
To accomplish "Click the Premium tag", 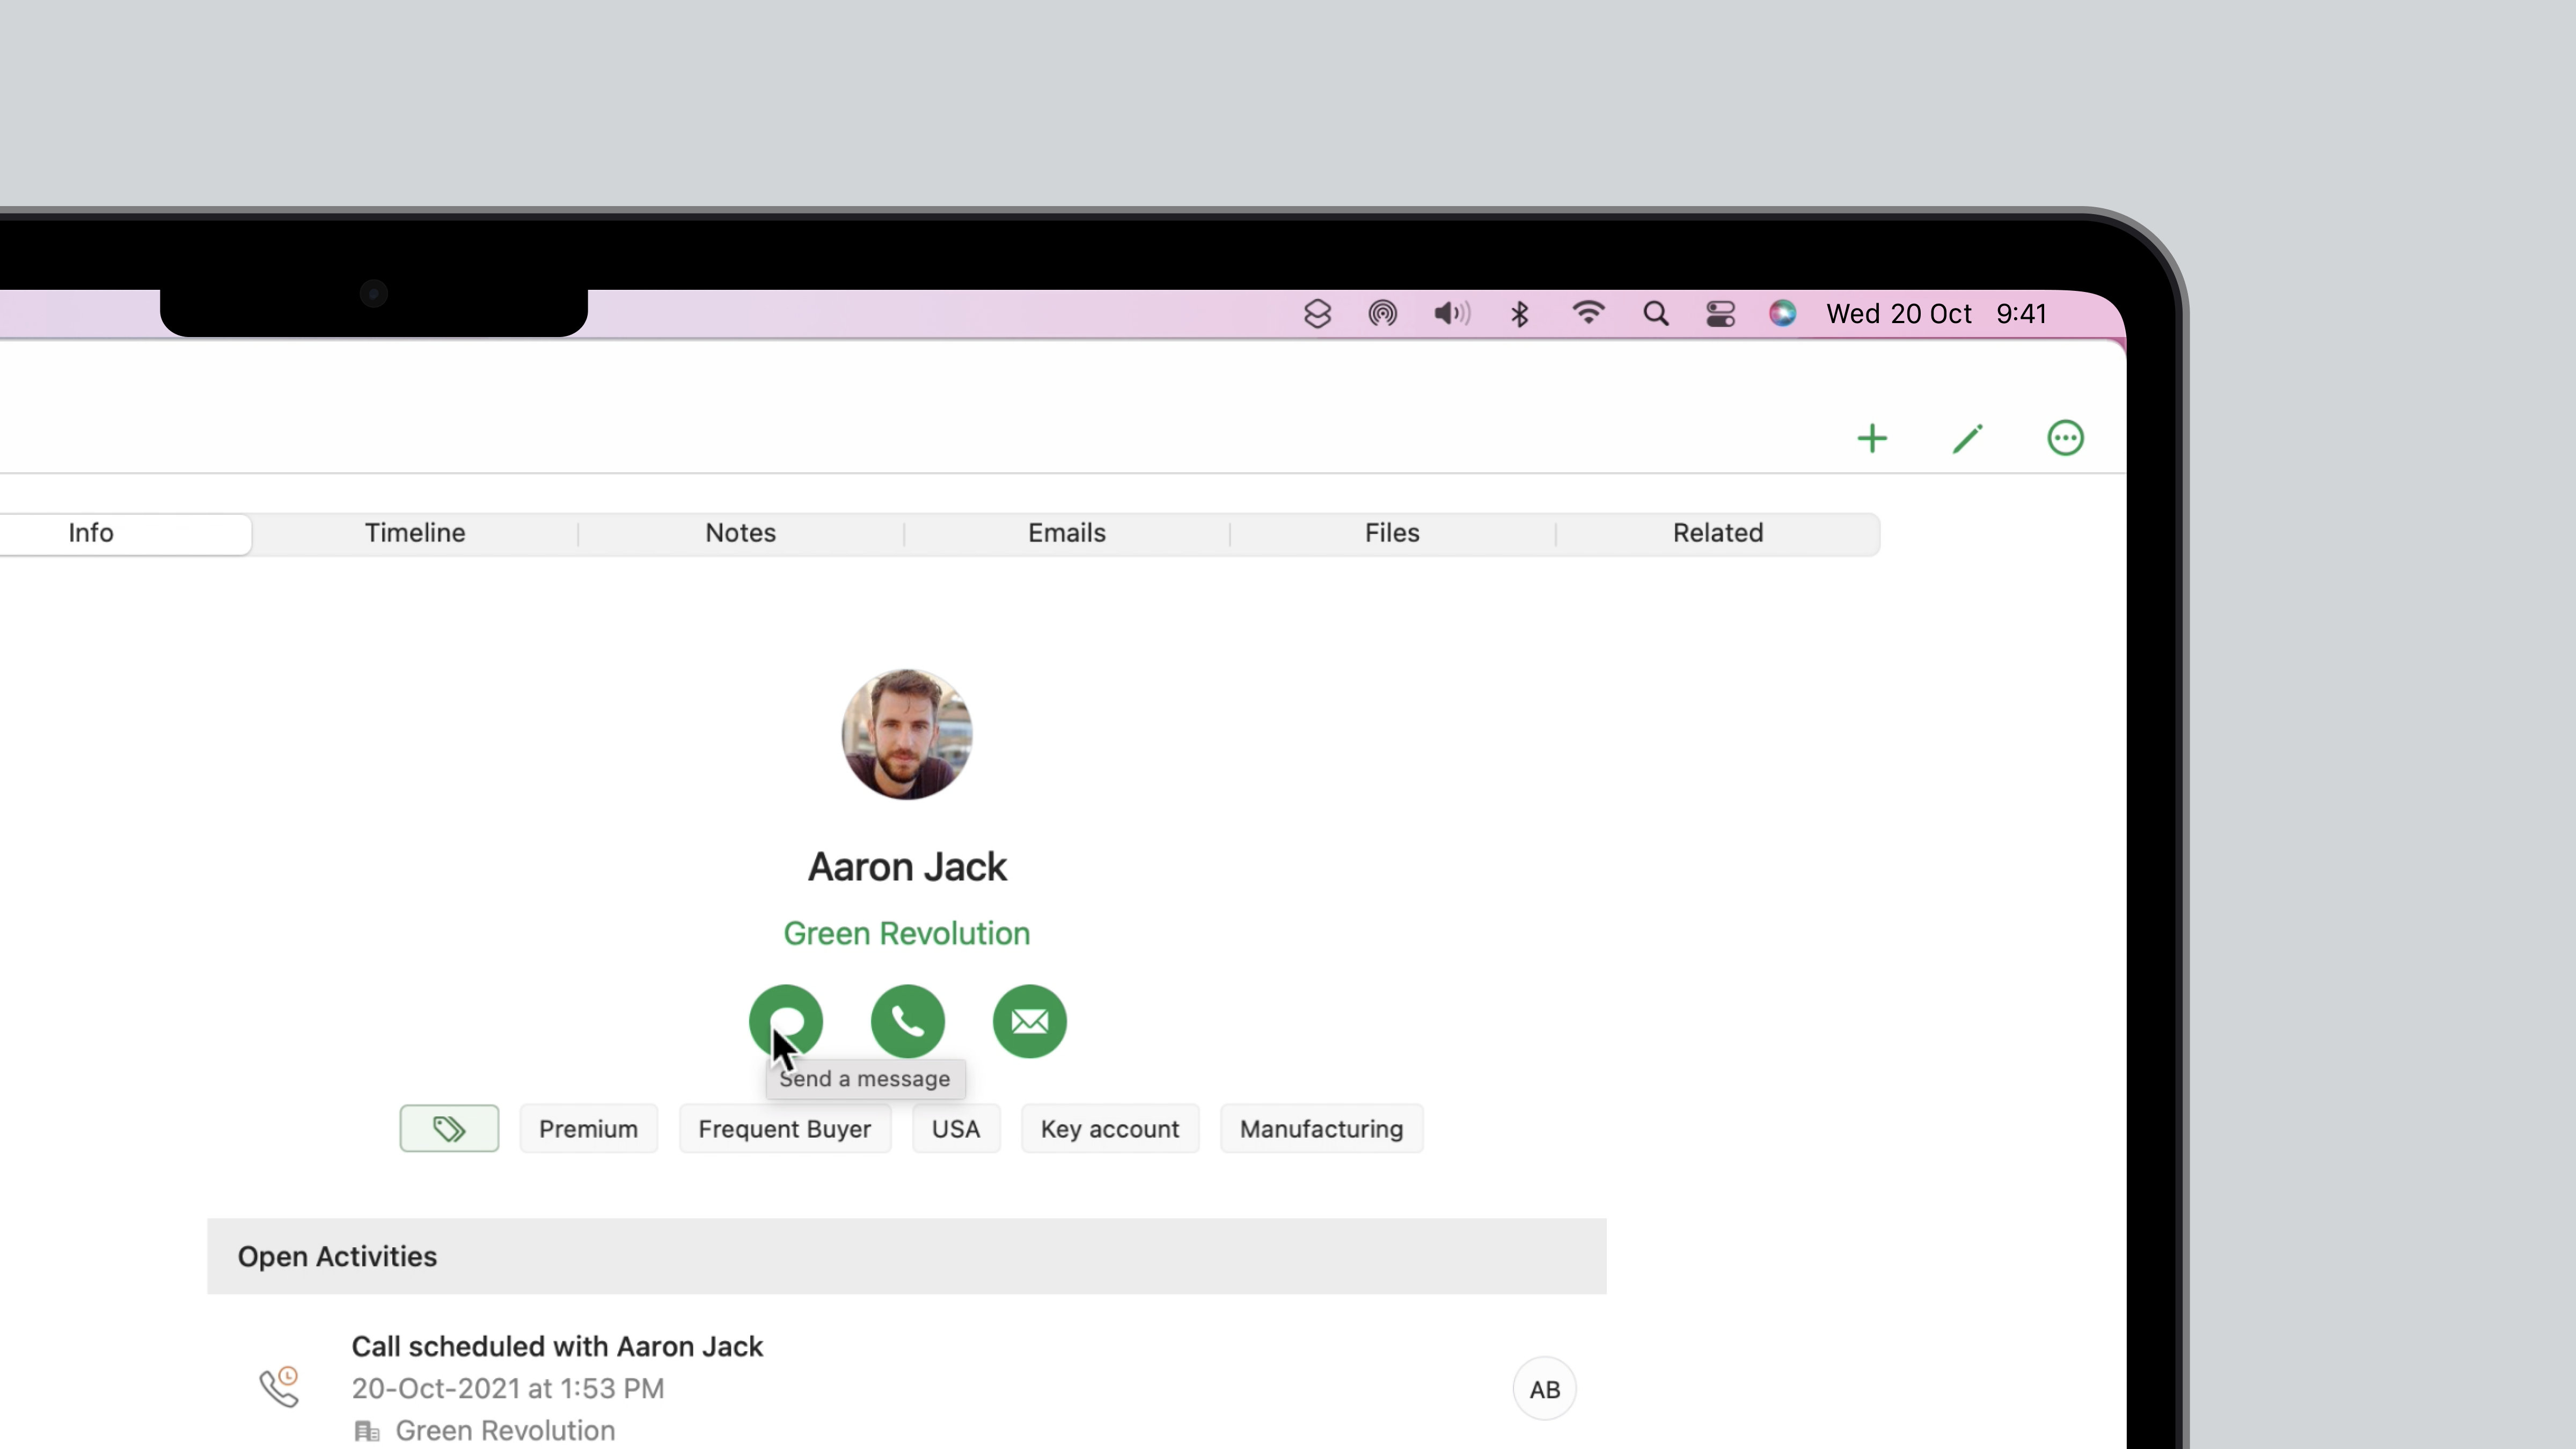I will (x=588, y=1129).
